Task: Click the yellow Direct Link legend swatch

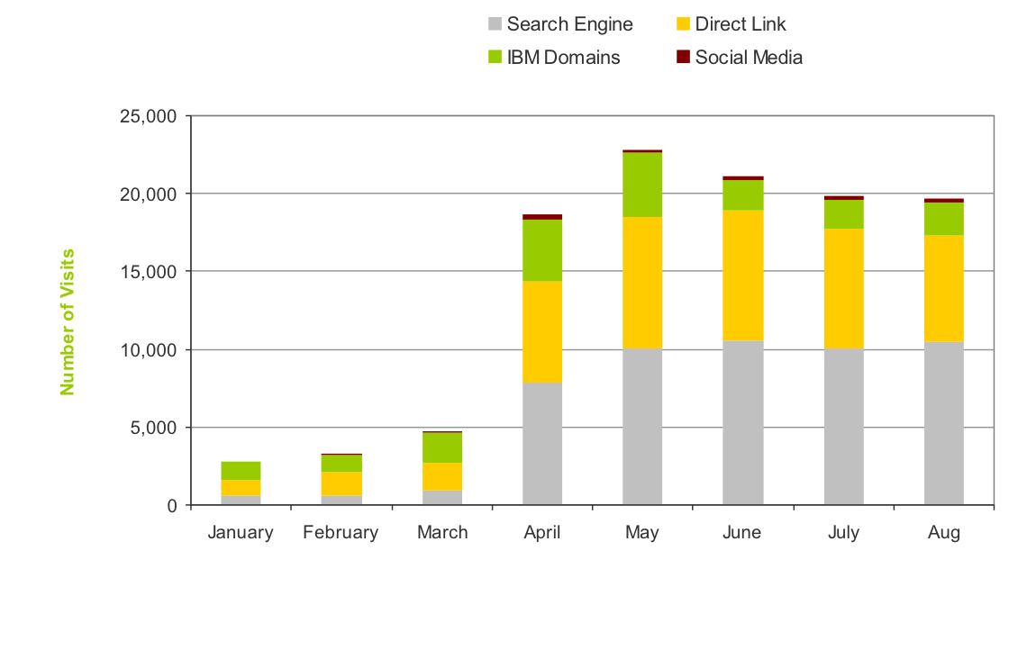Action: point(683,24)
